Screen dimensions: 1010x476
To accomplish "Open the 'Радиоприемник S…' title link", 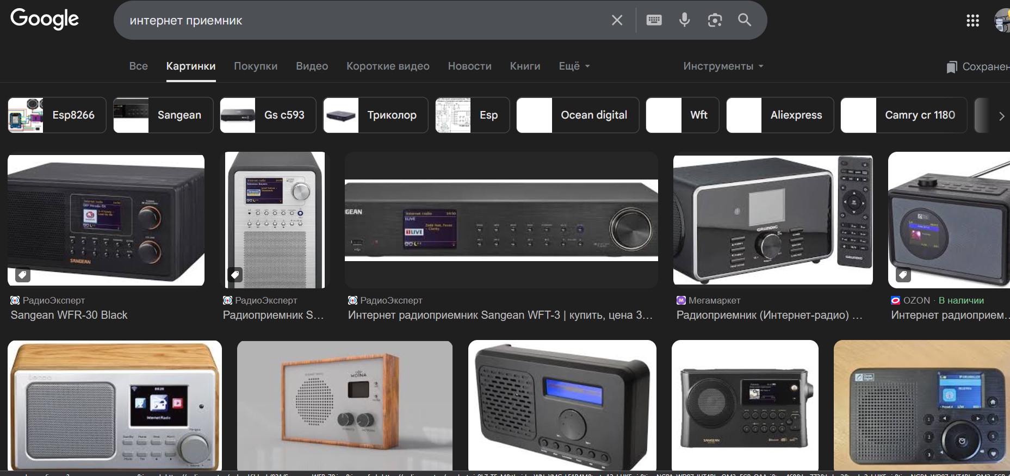I will click(273, 315).
